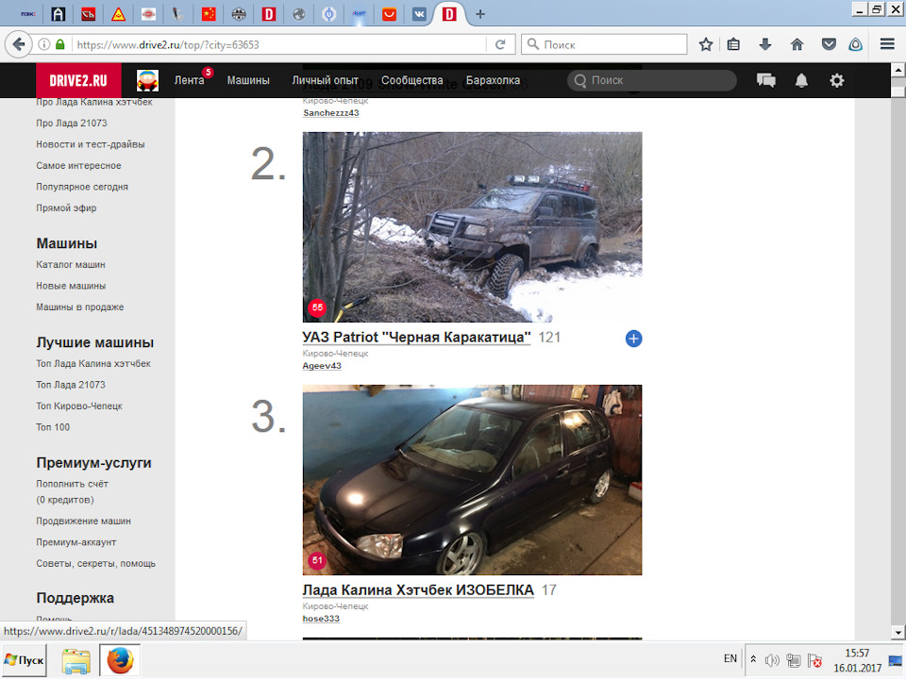Image resolution: width=906 pixels, height=679 pixels.
Task: Click the page scrollbar up arrow
Action: tap(898, 71)
